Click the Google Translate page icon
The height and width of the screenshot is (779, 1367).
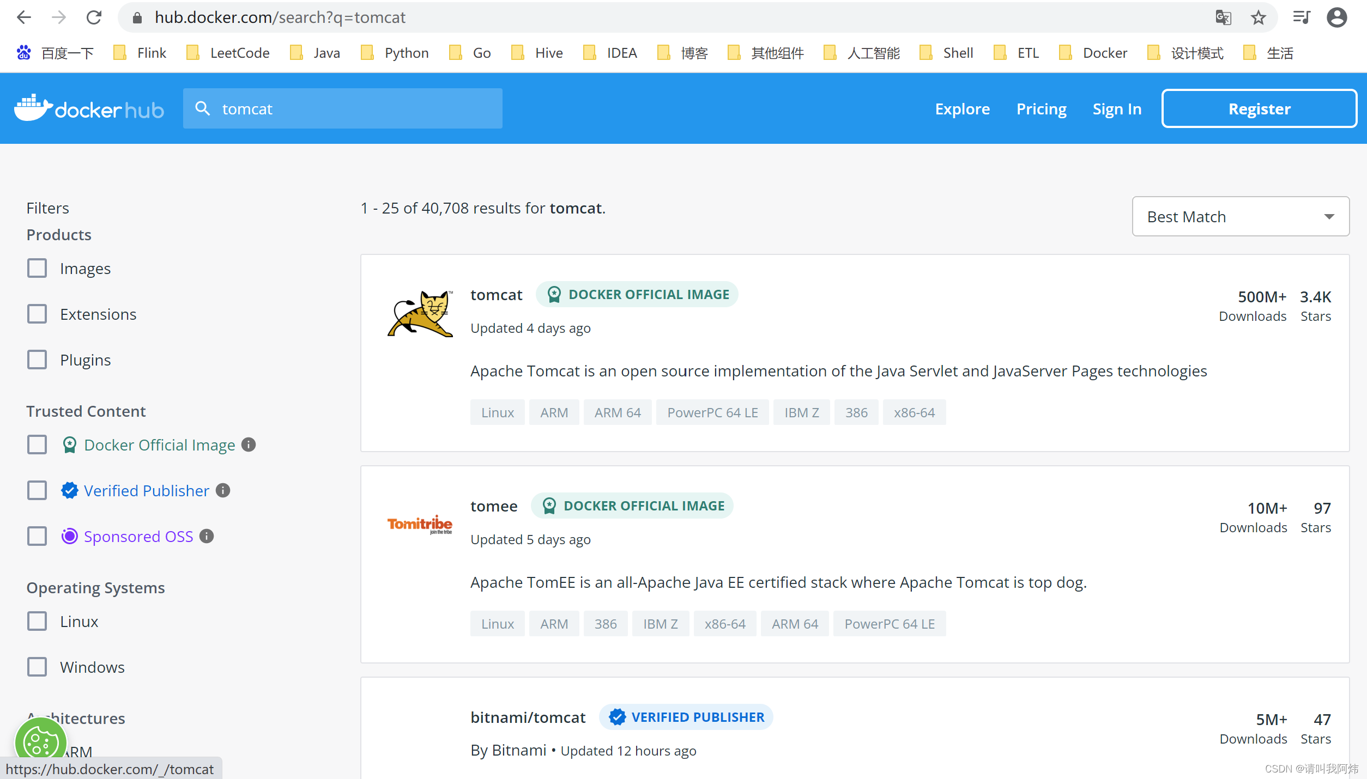point(1223,17)
